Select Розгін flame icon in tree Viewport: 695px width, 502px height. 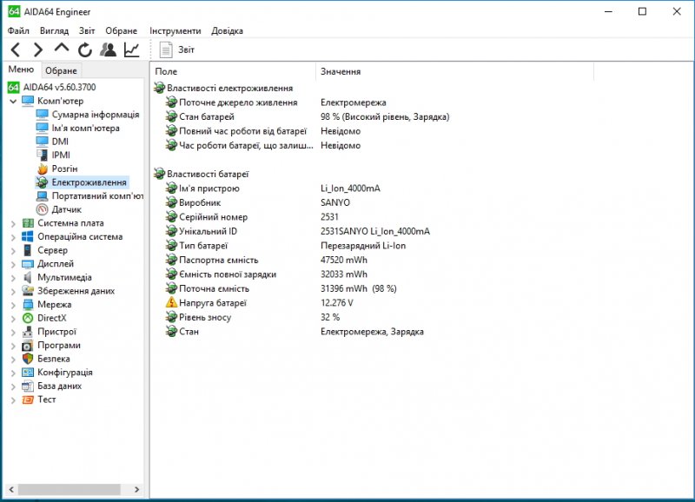point(42,168)
